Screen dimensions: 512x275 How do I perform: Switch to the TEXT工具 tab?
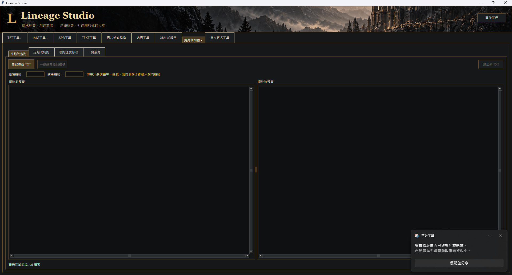89,38
